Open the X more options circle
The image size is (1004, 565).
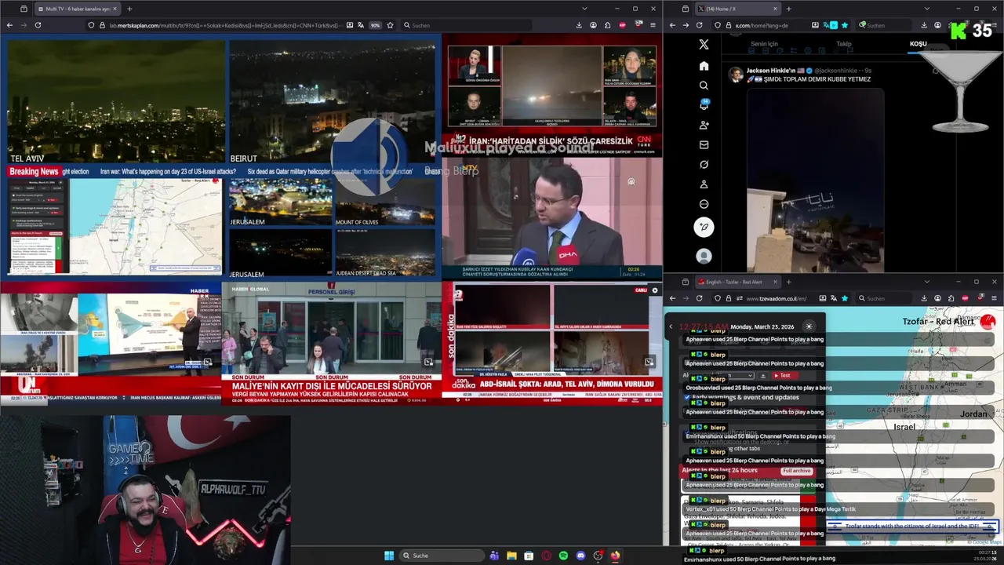pos(704,204)
